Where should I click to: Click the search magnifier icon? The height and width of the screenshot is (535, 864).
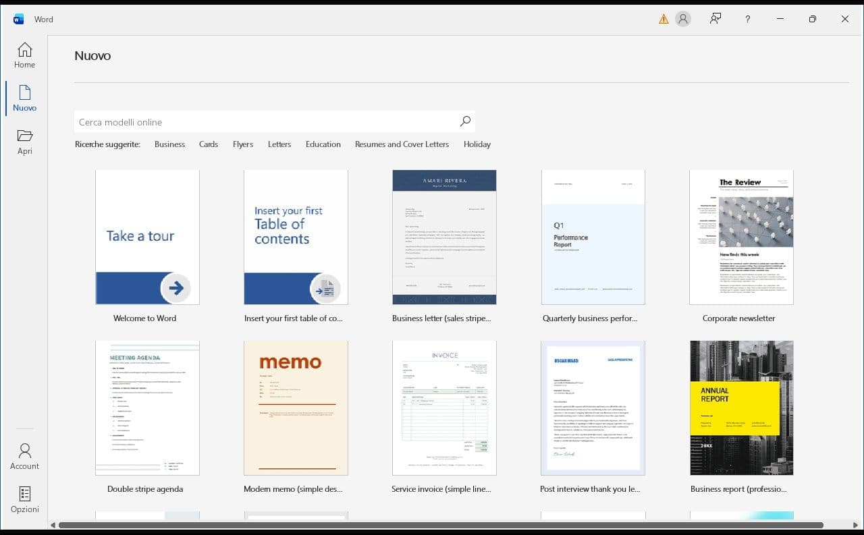pos(465,121)
